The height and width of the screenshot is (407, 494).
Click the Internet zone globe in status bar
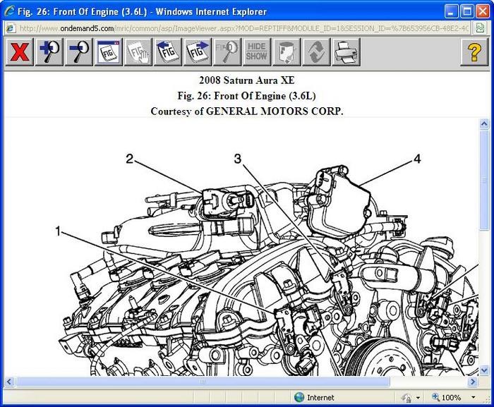[299, 398]
